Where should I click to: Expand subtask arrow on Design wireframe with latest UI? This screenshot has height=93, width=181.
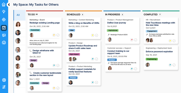point(31,50)
